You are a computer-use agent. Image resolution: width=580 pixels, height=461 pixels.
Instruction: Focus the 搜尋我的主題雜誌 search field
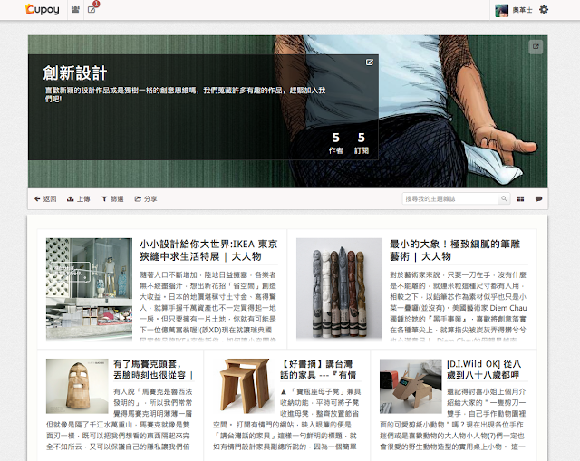450,199
